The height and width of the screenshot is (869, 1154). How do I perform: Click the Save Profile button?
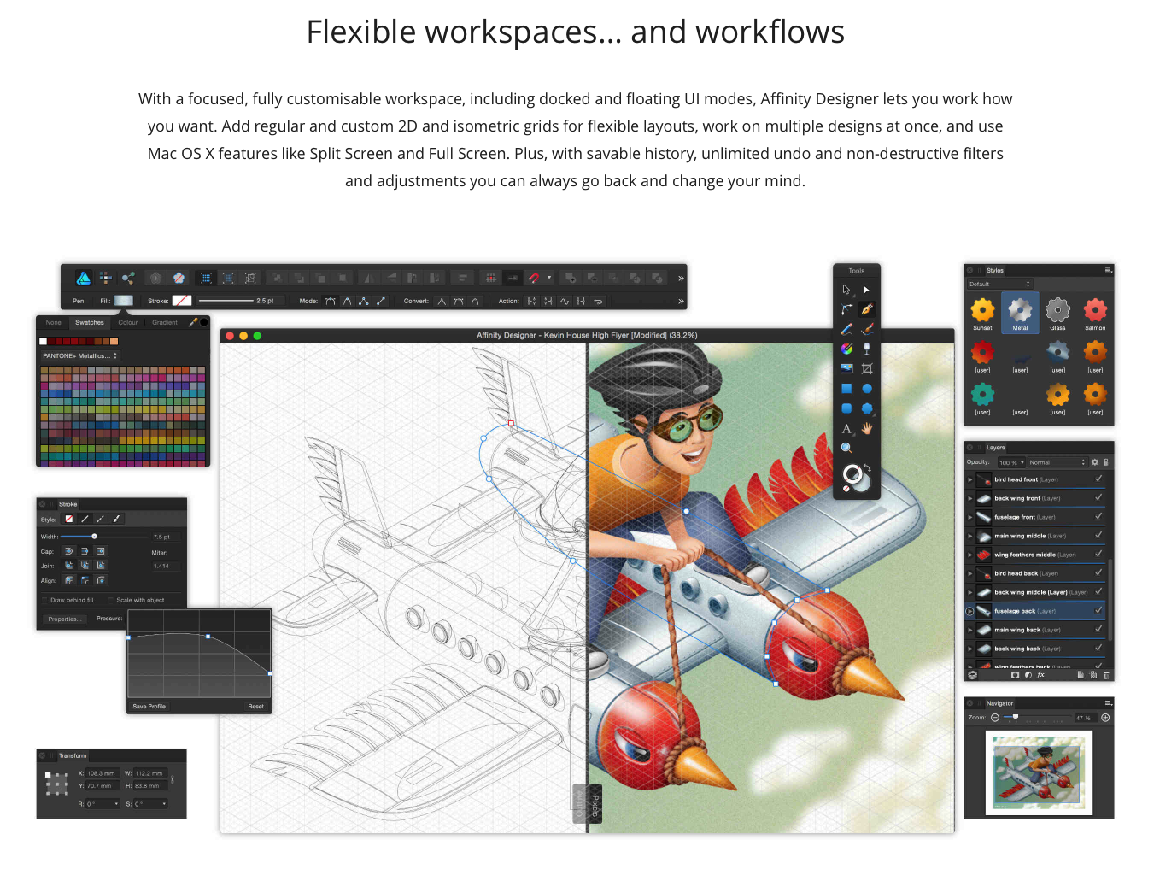(149, 707)
